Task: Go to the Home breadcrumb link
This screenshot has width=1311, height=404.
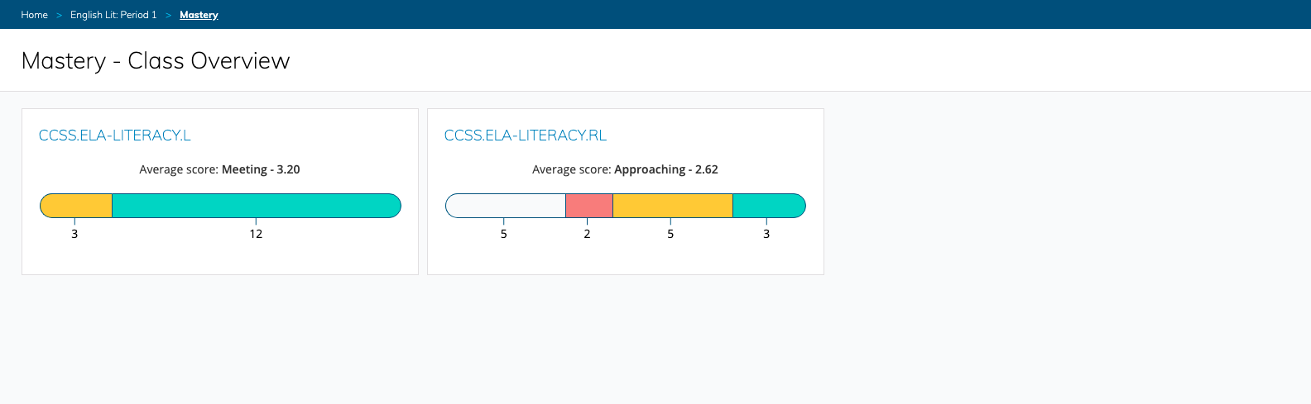Action: [x=34, y=15]
